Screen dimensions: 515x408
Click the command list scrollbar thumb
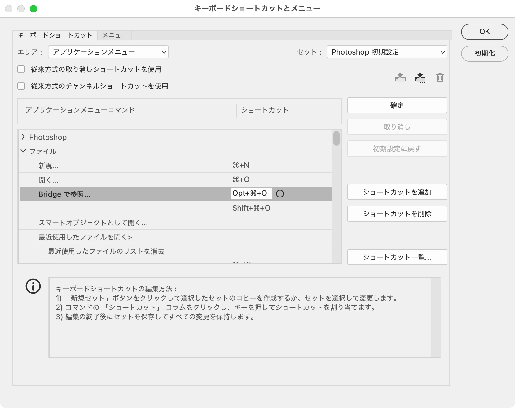[x=337, y=138]
